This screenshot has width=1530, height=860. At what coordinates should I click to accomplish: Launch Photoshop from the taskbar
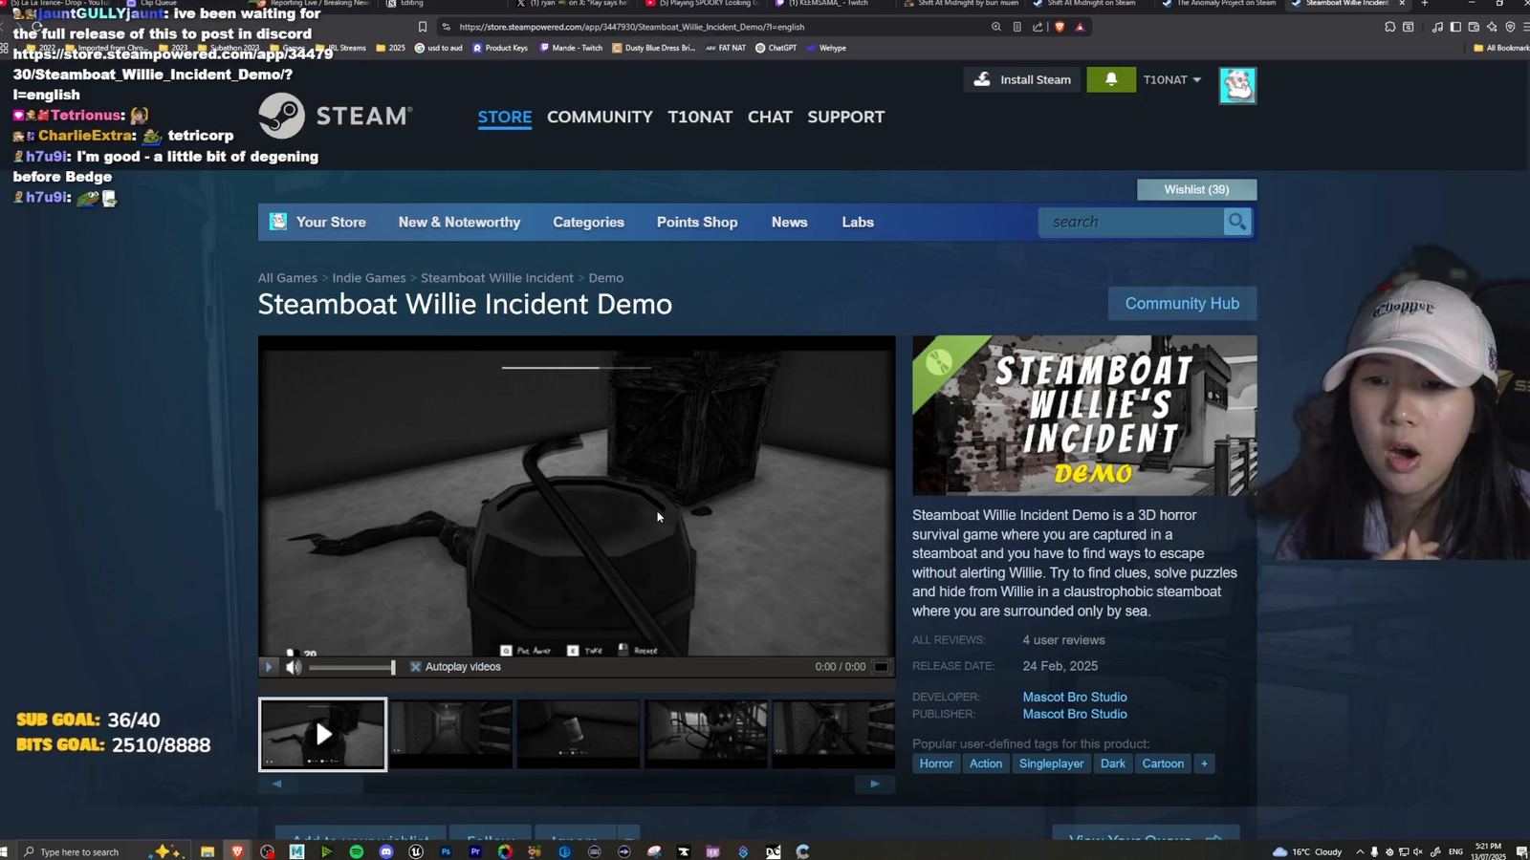[446, 851]
